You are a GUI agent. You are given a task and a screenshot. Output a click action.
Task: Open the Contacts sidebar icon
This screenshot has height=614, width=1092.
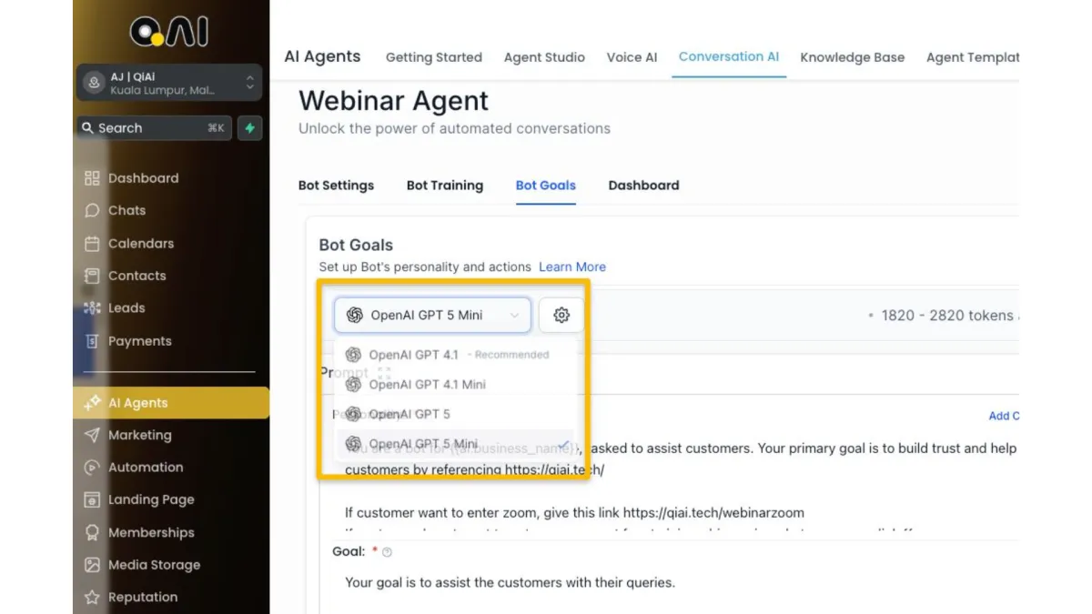click(92, 276)
